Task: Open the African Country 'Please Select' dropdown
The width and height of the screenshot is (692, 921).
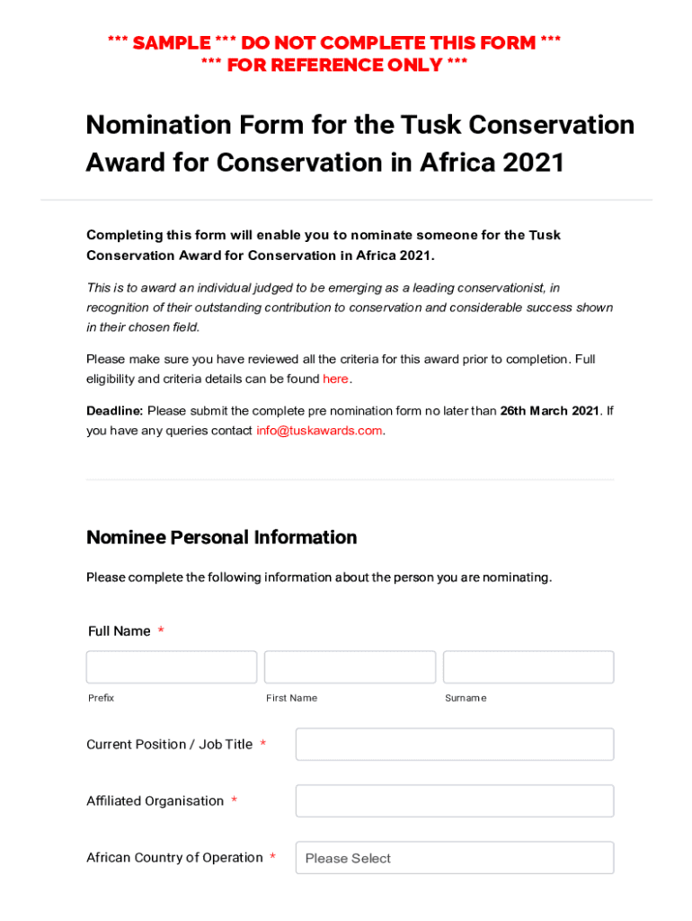Action: [455, 858]
